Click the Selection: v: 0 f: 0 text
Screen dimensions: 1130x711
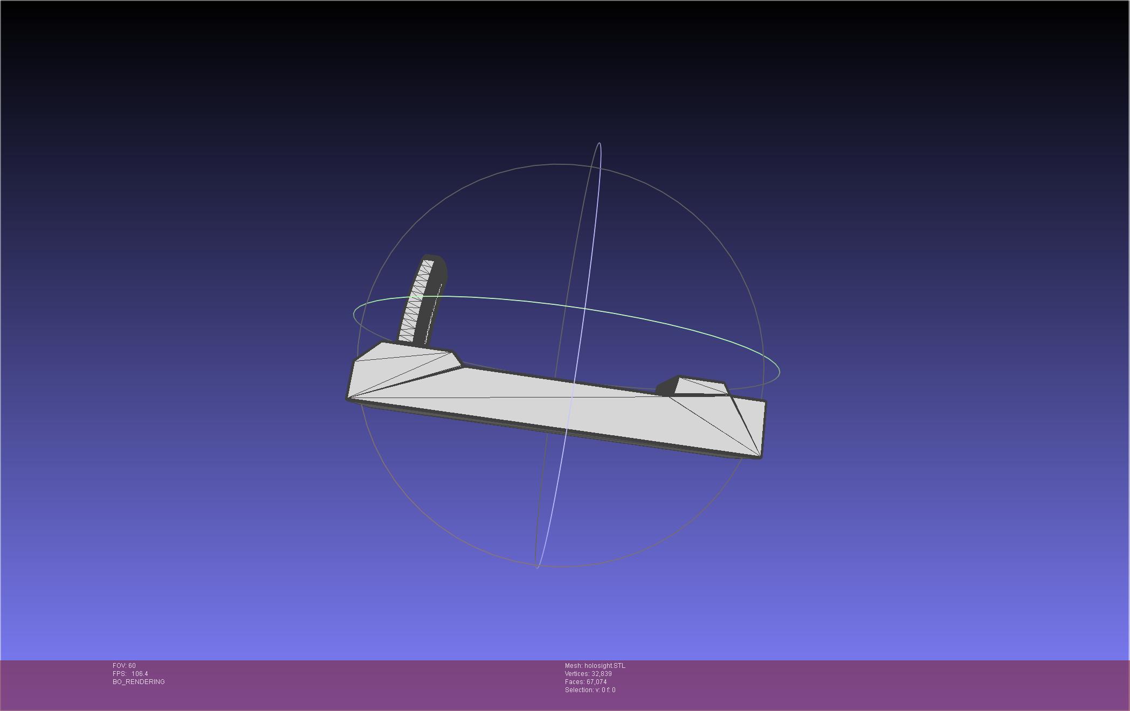[590, 690]
